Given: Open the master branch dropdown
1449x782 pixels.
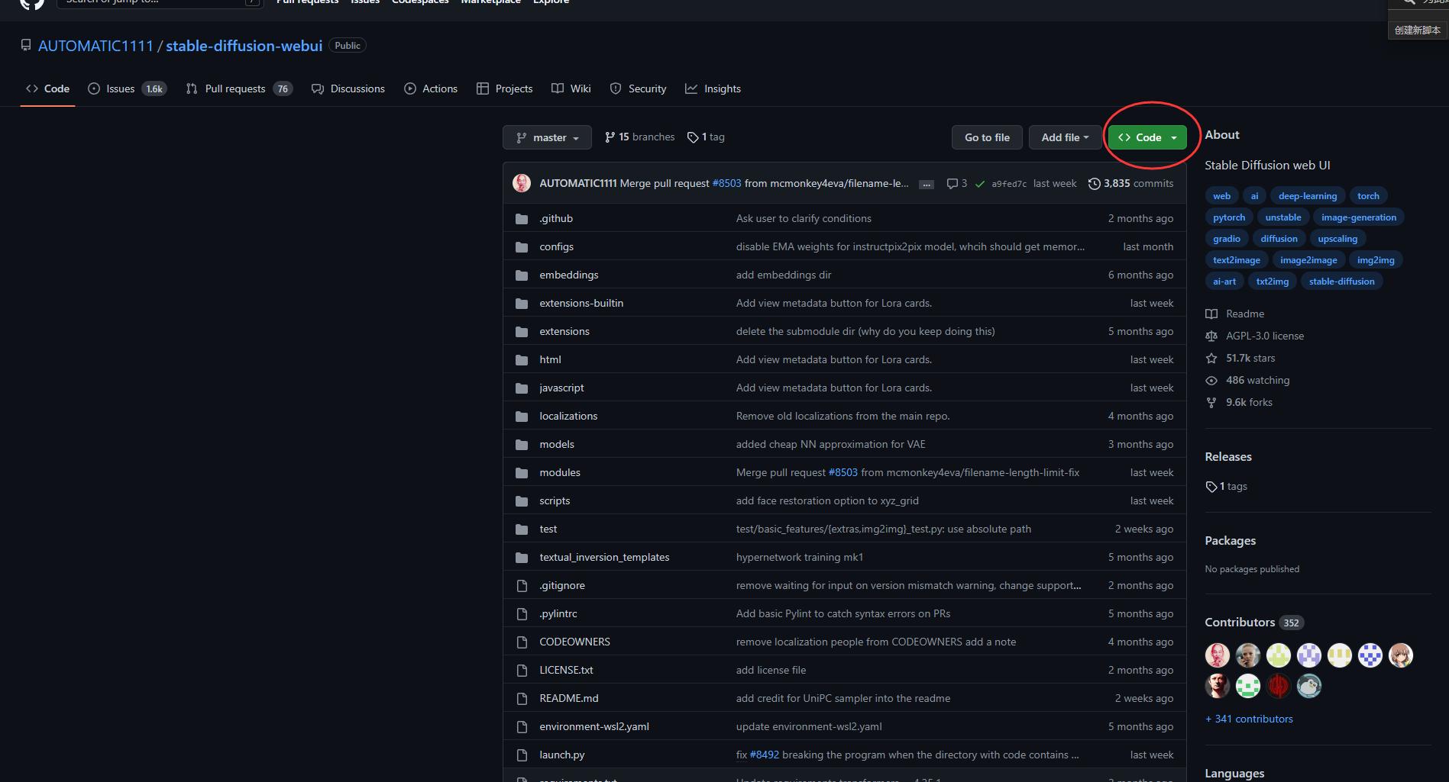Looking at the screenshot, I should (x=547, y=137).
